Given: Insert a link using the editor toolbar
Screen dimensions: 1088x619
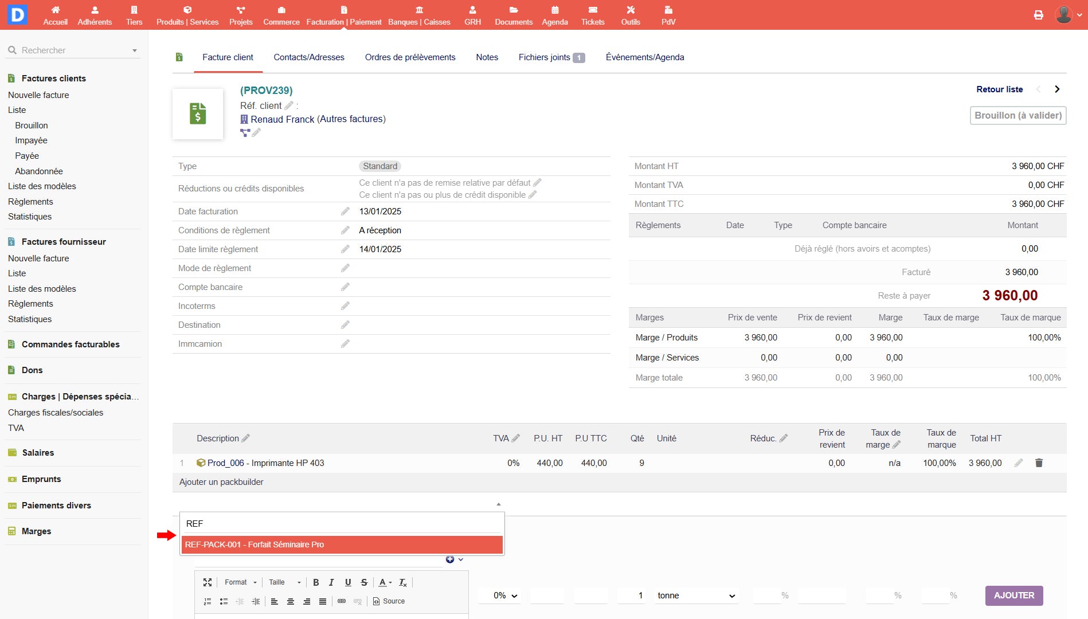Looking at the screenshot, I should 342,601.
